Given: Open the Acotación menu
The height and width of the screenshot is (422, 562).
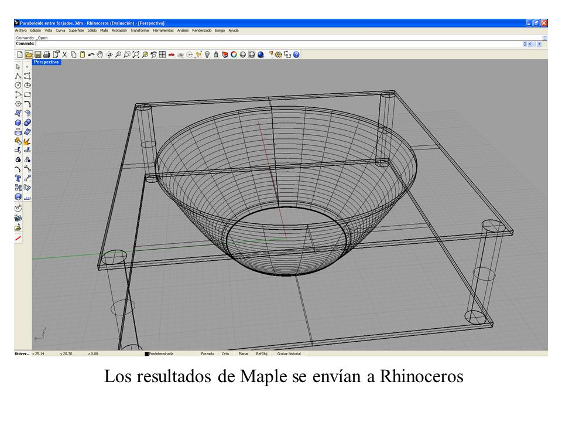Looking at the screenshot, I should coord(119,30).
